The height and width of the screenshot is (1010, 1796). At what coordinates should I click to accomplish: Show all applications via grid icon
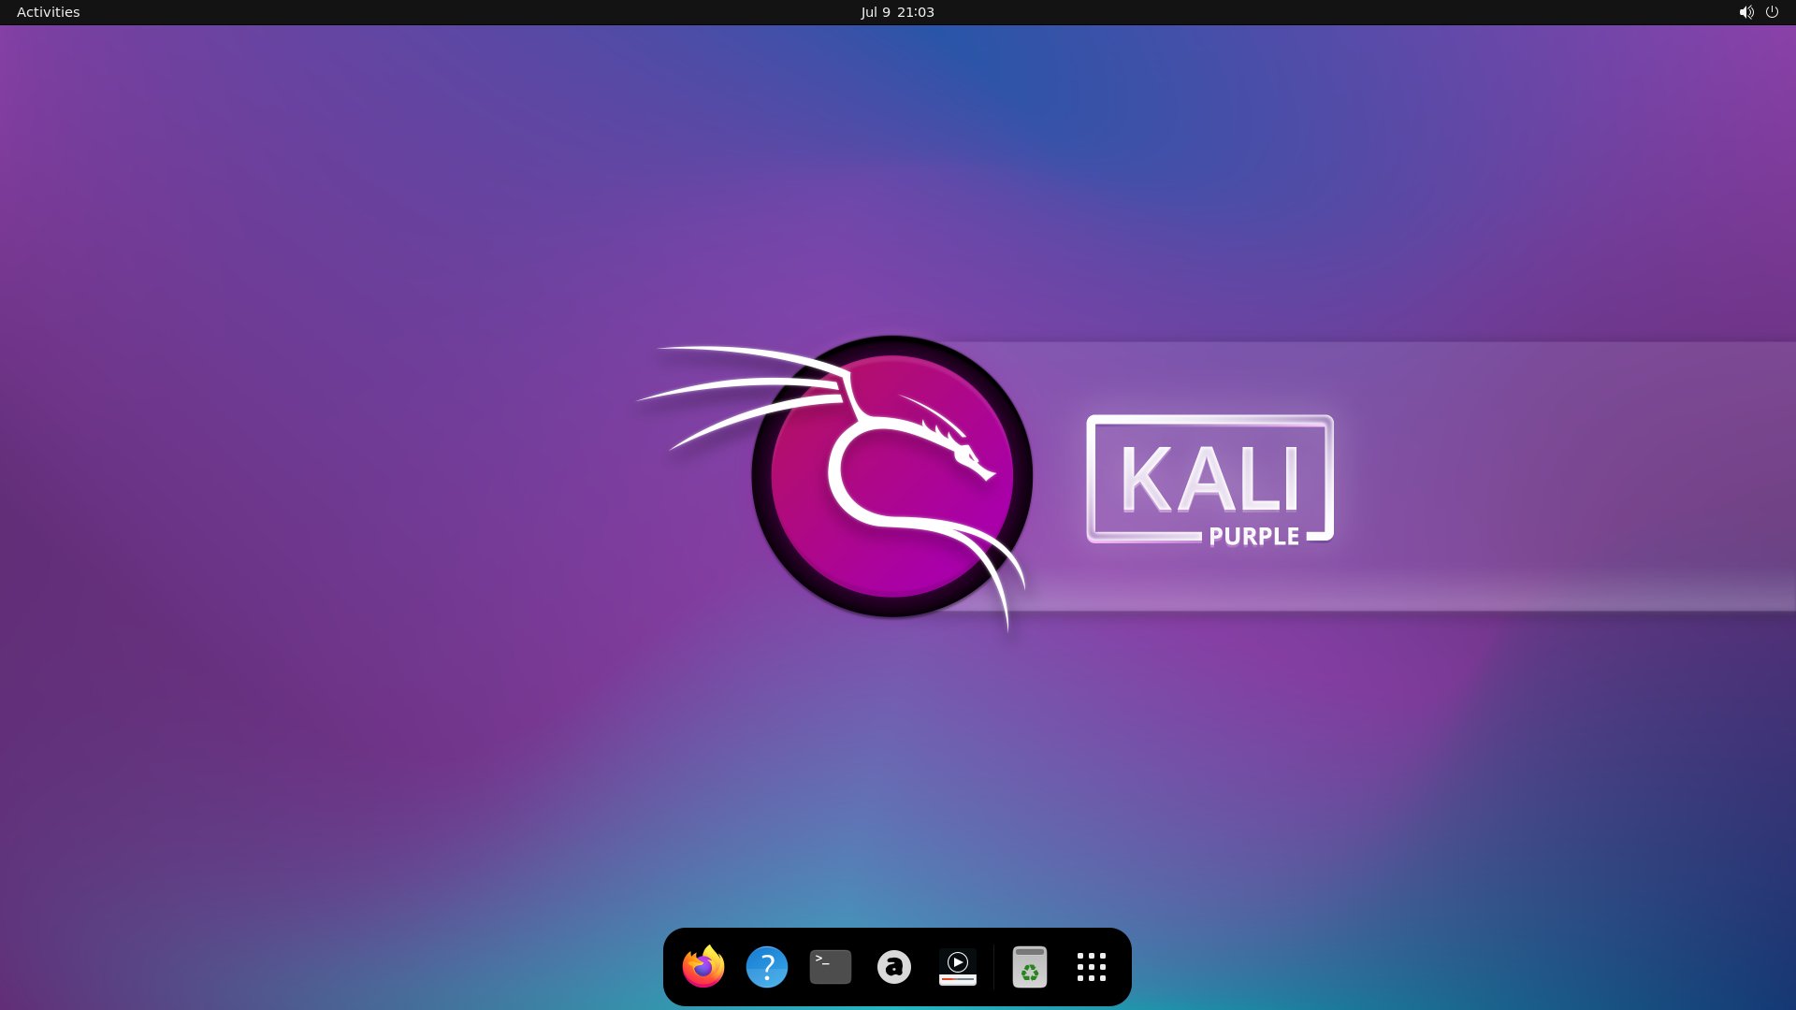tap(1092, 967)
